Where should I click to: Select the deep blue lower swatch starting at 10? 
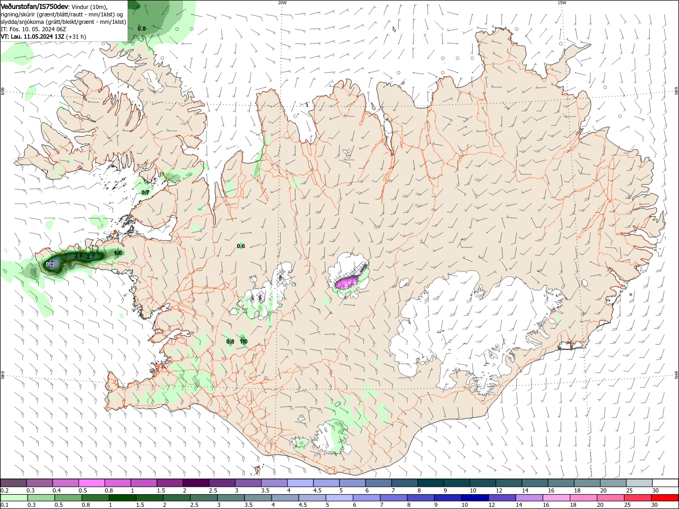pyautogui.click(x=475, y=497)
